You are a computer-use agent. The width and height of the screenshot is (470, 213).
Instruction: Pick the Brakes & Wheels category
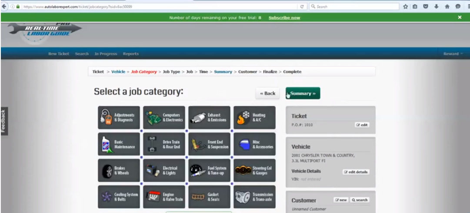tap(119, 170)
